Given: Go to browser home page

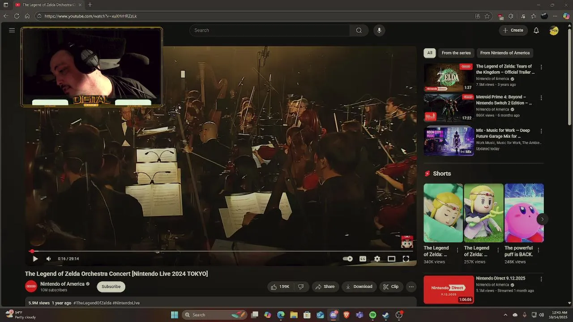Looking at the screenshot, I should click(x=27, y=16).
